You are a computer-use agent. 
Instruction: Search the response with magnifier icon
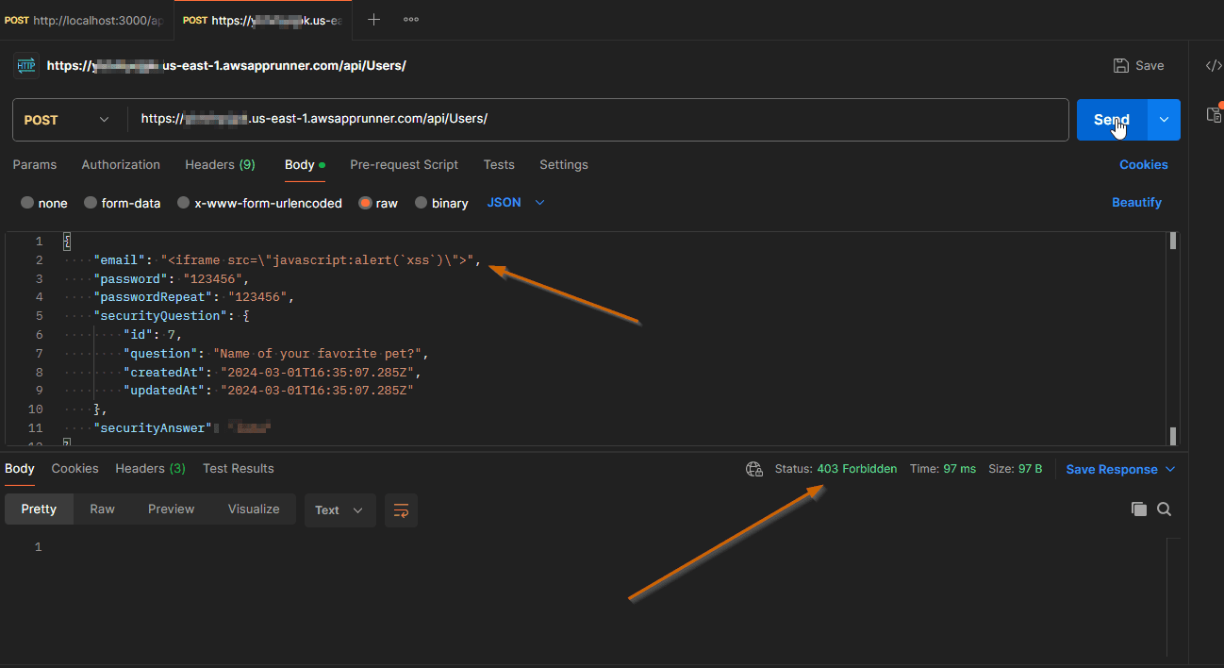(x=1165, y=509)
